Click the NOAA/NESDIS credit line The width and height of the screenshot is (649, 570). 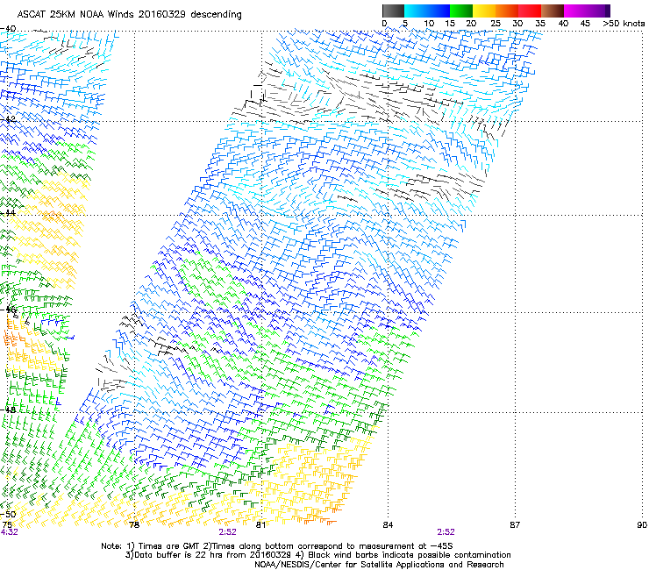(379, 565)
